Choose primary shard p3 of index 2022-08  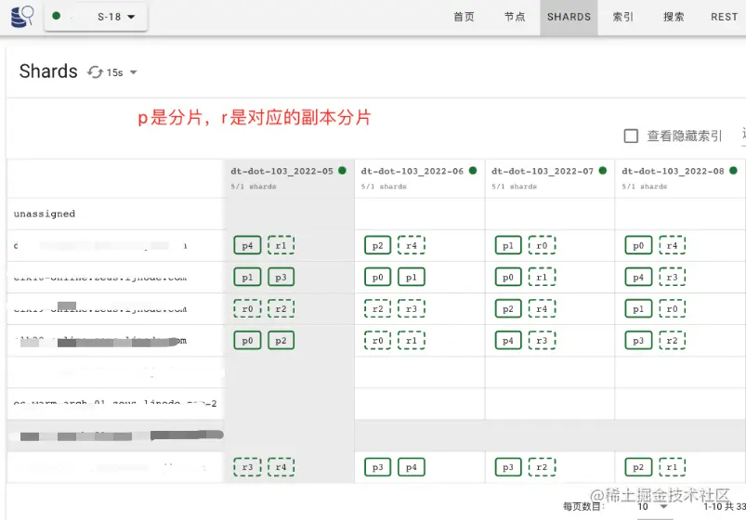click(638, 341)
